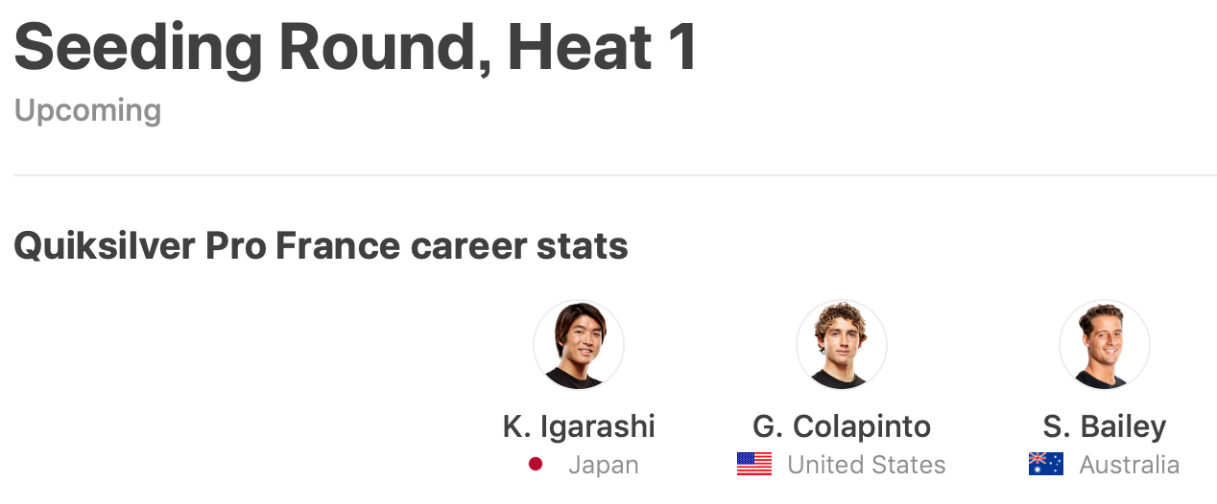Click the United States flag icon
Image resolution: width=1217 pixels, height=504 pixels.
pyautogui.click(x=754, y=465)
